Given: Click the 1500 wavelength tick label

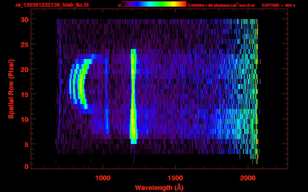Looking at the screenshot, I should tap(175, 178).
